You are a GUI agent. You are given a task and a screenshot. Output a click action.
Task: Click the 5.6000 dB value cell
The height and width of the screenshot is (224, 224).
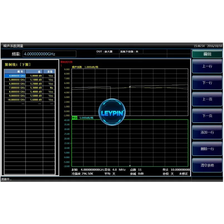point(34,100)
